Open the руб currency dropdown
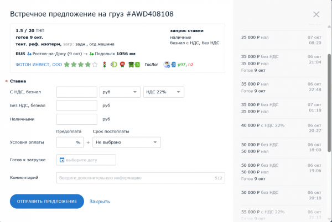 (120, 92)
